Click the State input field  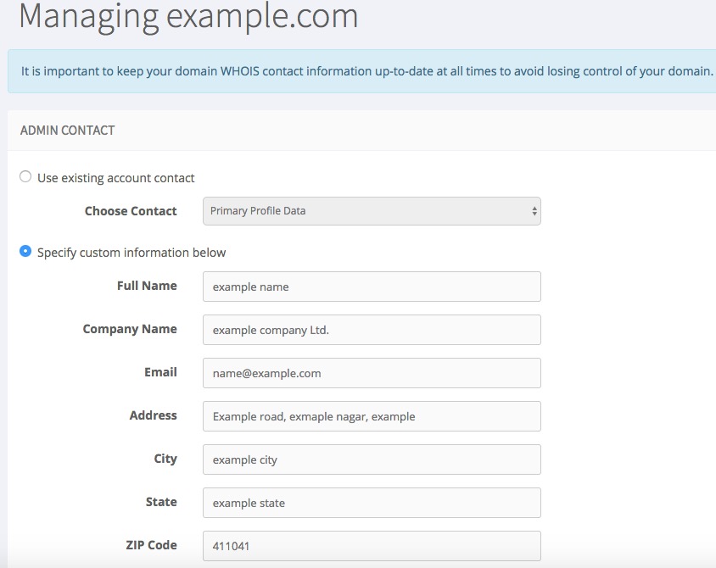tap(372, 503)
